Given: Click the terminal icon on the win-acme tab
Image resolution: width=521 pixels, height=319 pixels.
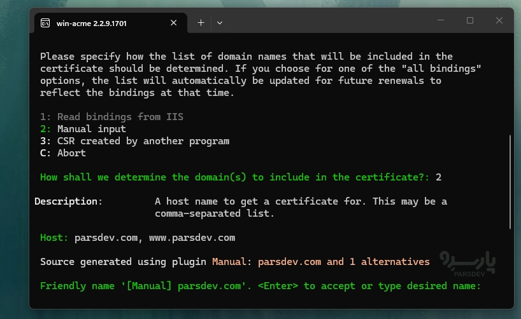Looking at the screenshot, I should (45, 23).
